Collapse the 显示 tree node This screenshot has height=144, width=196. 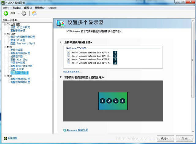tap(5, 47)
